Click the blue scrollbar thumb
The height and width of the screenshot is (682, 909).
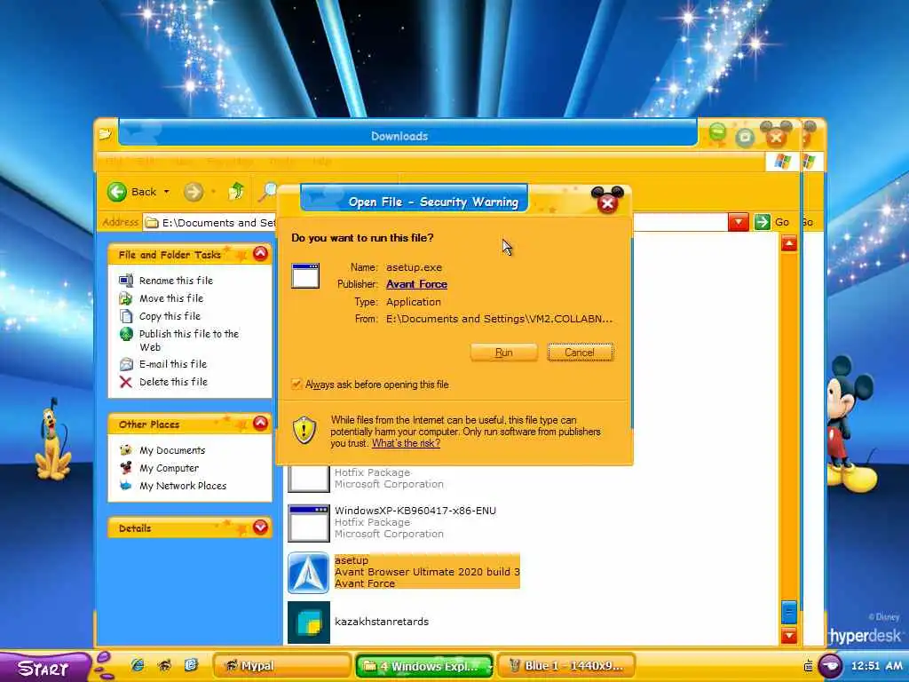click(x=788, y=612)
